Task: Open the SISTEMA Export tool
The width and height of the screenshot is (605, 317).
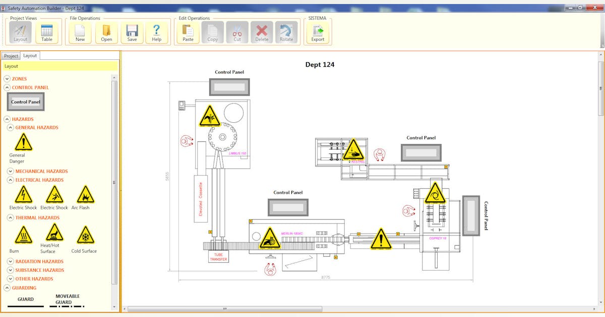Action: coord(318,32)
